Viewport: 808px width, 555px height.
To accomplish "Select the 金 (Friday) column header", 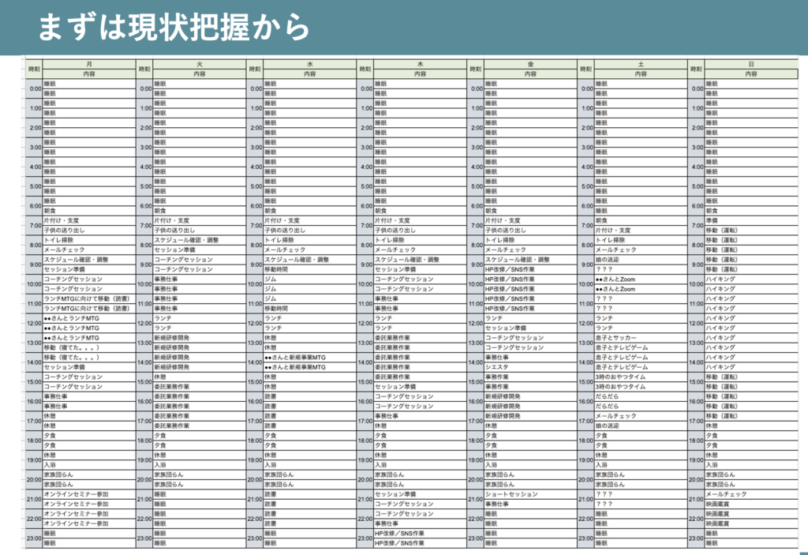I will [x=530, y=65].
